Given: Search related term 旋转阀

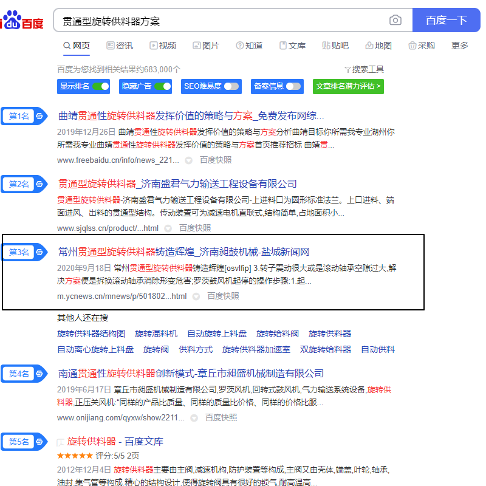Looking at the screenshot, I should (x=156, y=350).
